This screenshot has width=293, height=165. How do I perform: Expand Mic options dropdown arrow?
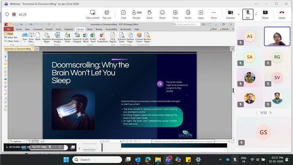(256, 14)
